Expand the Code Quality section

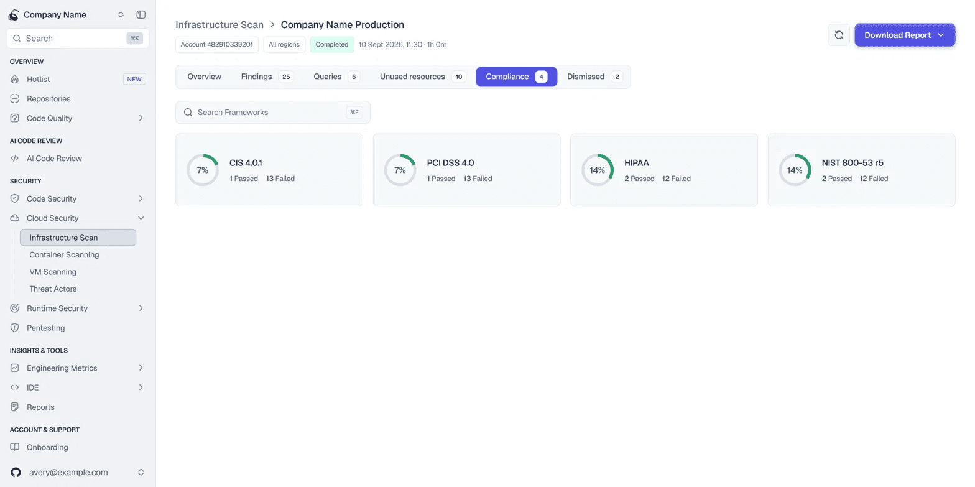[x=78, y=118]
